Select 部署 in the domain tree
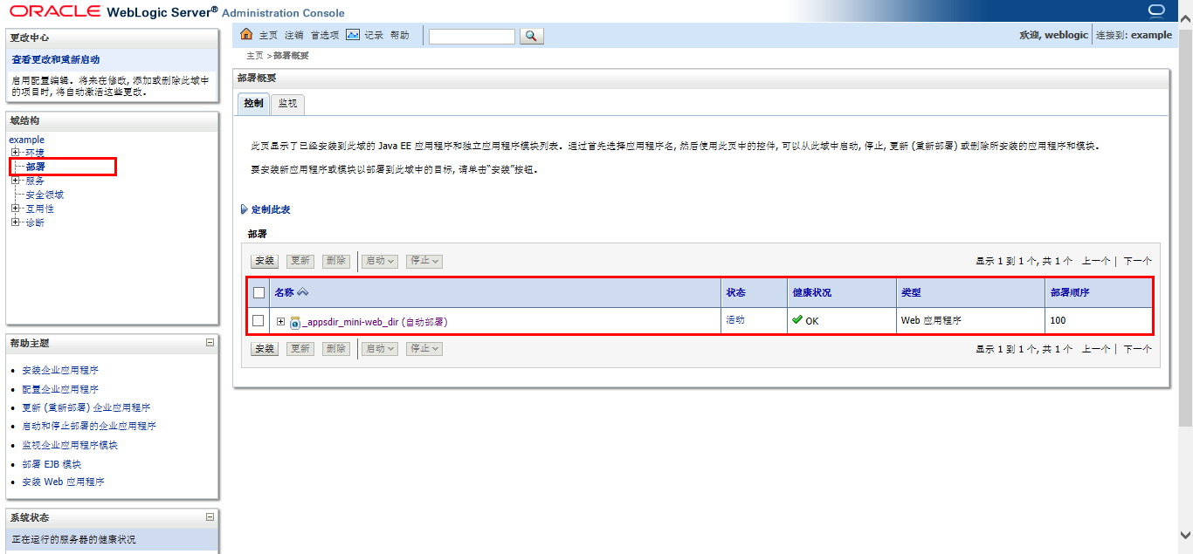1193x554 pixels. click(x=35, y=167)
